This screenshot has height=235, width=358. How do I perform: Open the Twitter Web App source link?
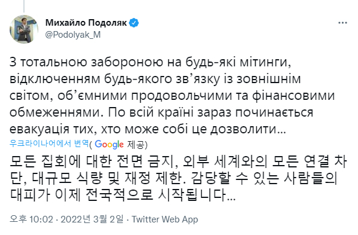165,219
